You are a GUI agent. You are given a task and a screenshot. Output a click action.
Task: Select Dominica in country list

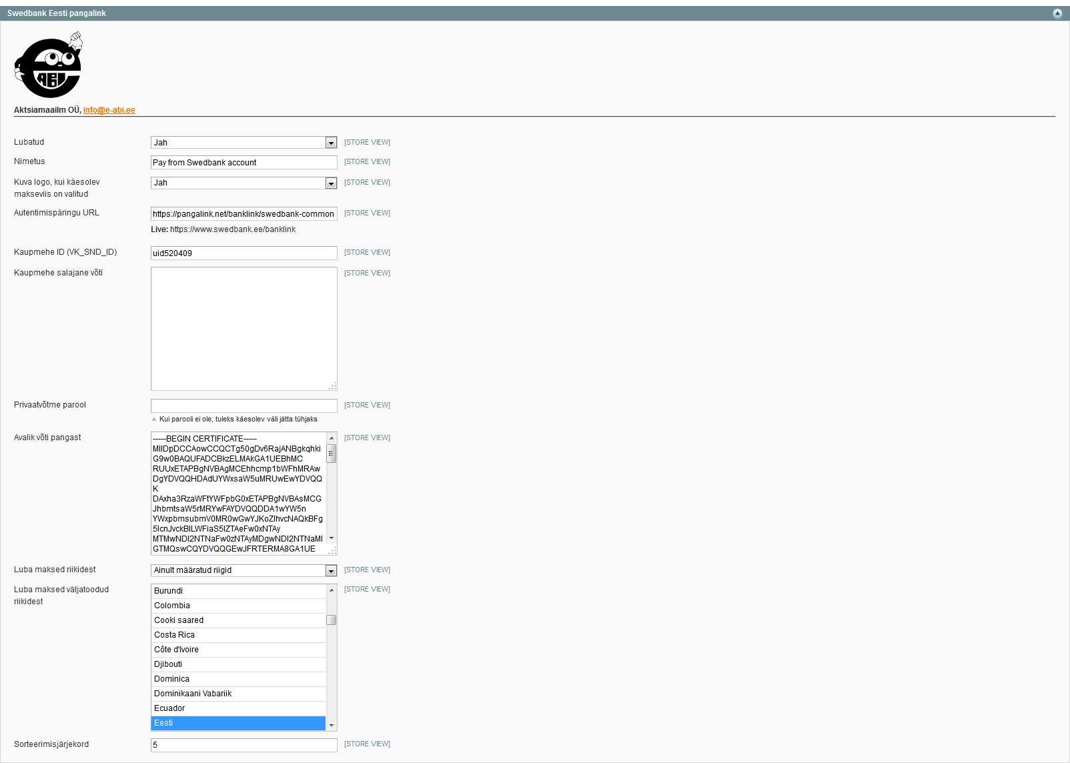(239, 679)
